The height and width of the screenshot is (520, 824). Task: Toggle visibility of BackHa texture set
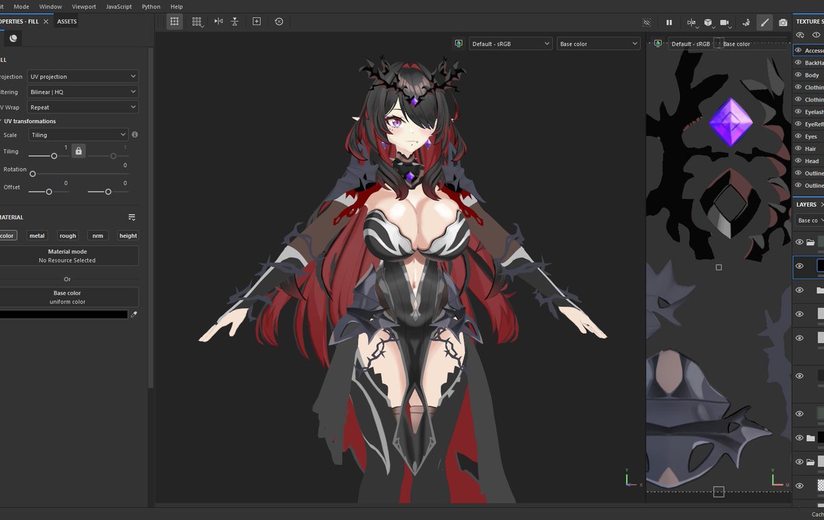pos(799,63)
